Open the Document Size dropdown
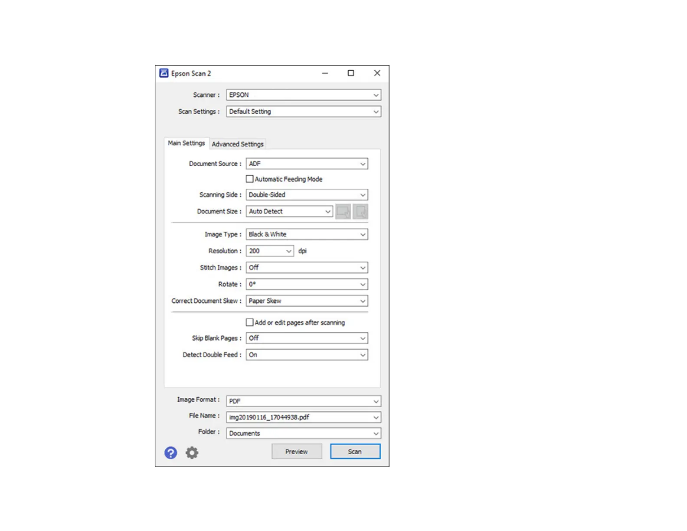 [290, 212]
